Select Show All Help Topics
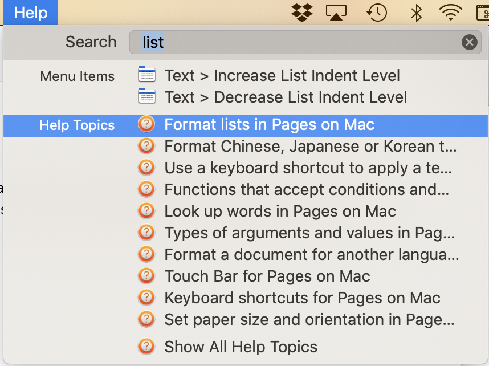The height and width of the screenshot is (366, 489). [246, 347]
